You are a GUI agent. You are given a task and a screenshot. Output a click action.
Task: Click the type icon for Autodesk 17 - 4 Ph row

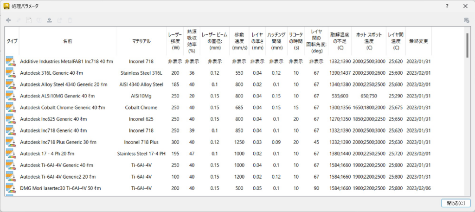11,154
